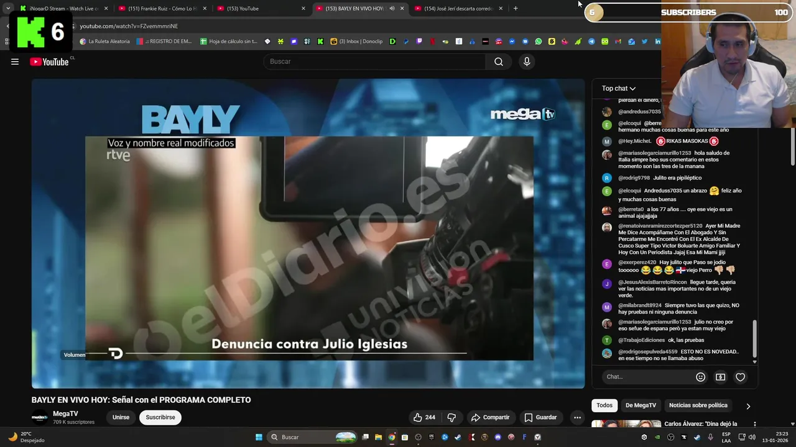Save the video with Guardar

(x=540, y=417)
